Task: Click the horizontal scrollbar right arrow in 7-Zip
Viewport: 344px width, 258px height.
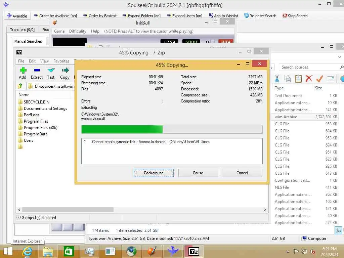Action: [x=265, y=210]
